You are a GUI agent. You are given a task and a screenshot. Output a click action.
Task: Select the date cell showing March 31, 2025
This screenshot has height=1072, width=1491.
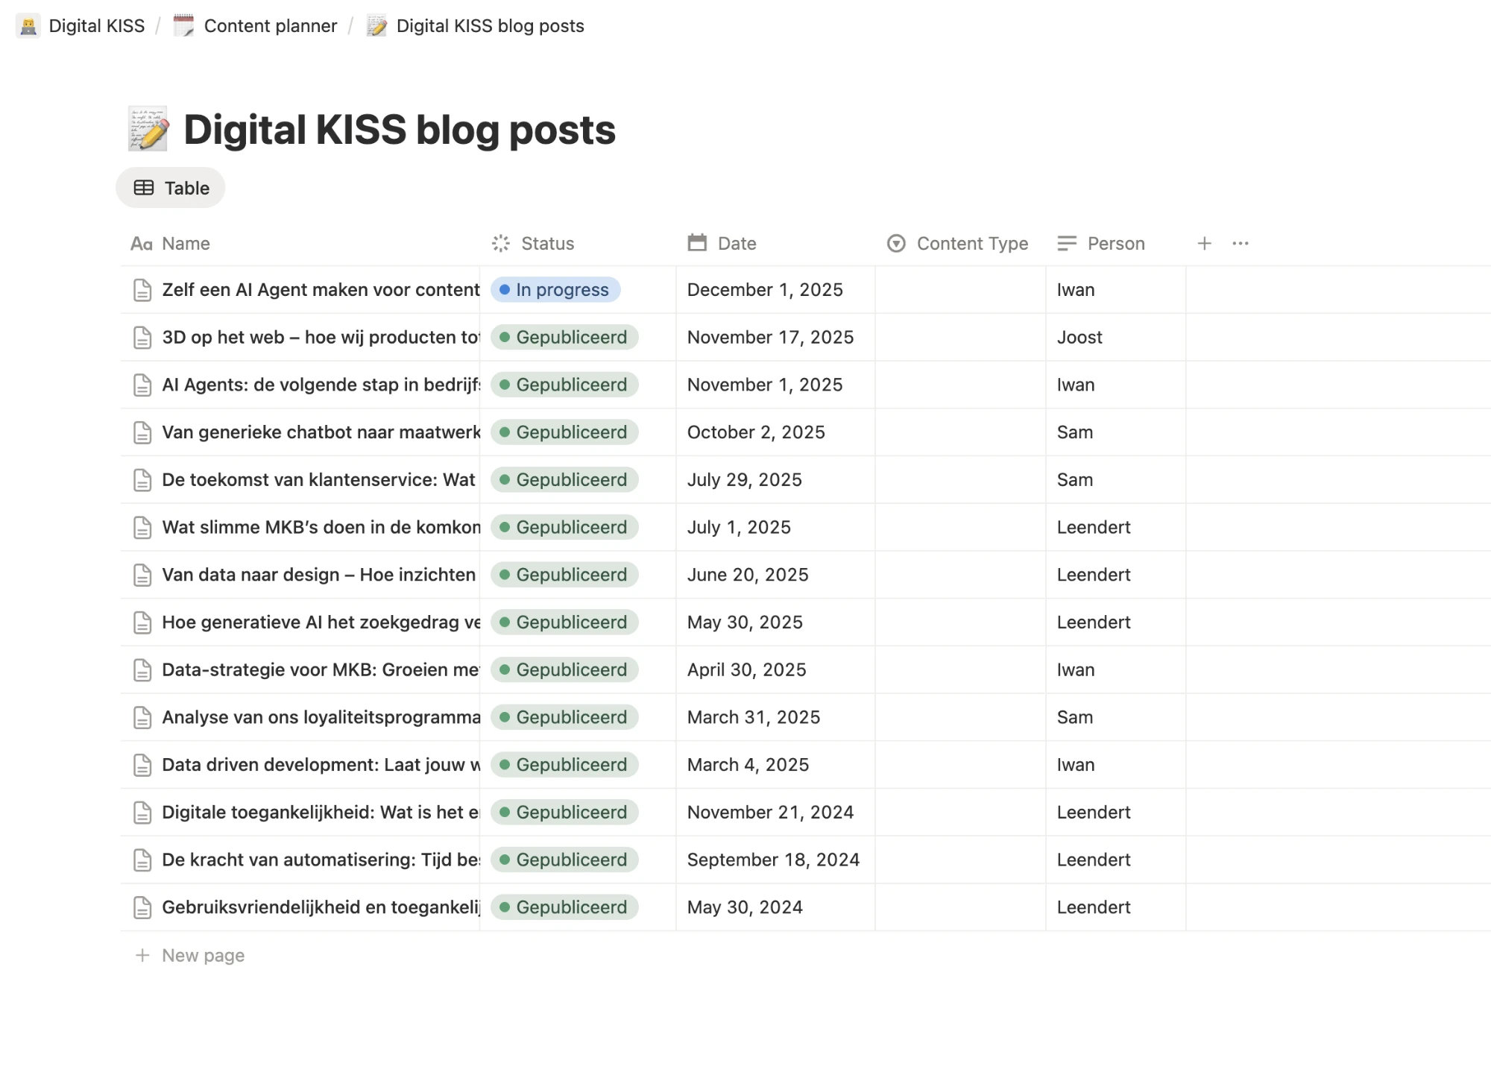coord(753,716)
